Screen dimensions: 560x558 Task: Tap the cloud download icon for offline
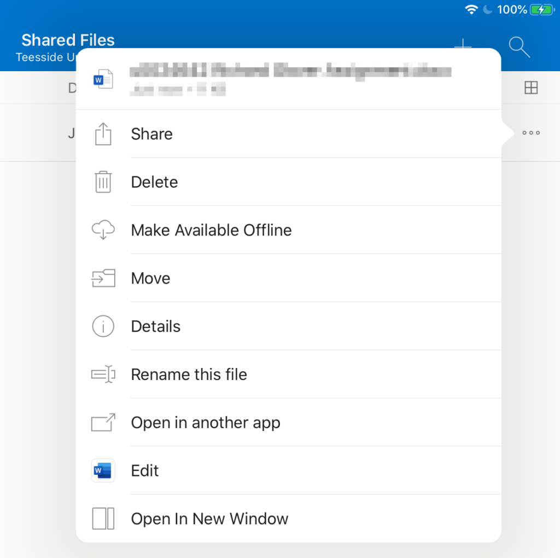point(103,230)
